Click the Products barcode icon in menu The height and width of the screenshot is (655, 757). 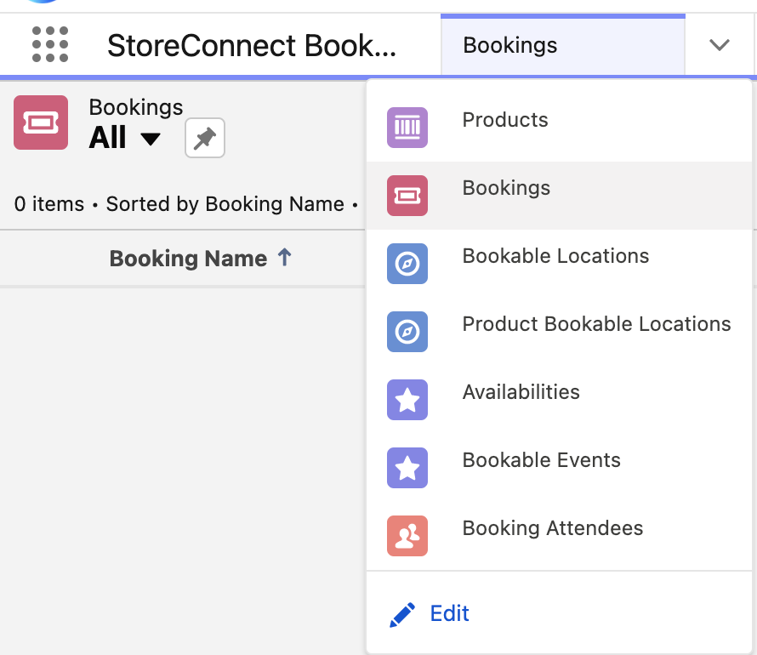407,128
